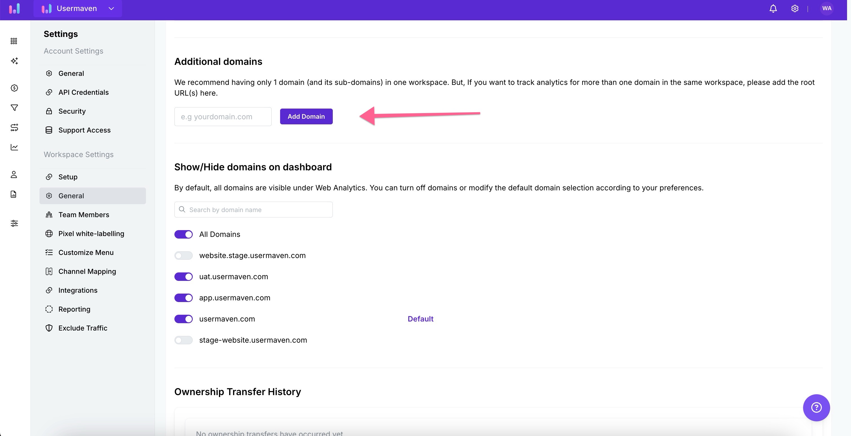This screenshot has height=436, width=851.
Task: Select the AI sparkles icon in sidebar
Action: coord(14,61)
